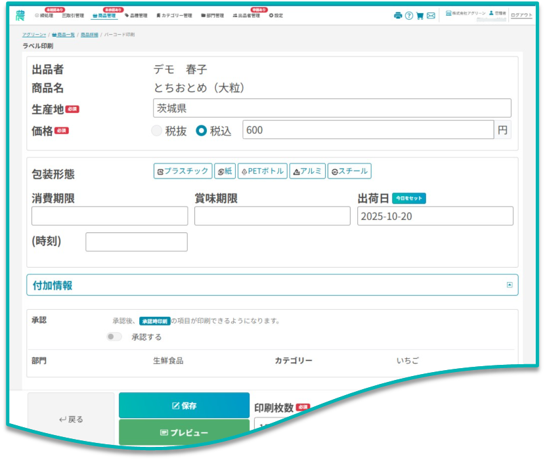Viewport: 545px width, 460px height.
Task: Select the アルミ packaging tag
Action: coord(307,171)
